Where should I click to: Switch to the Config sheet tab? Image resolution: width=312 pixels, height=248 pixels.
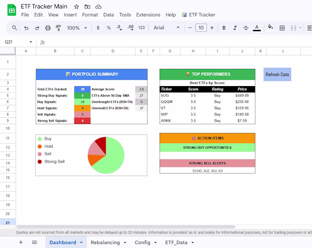pos(143,242)
